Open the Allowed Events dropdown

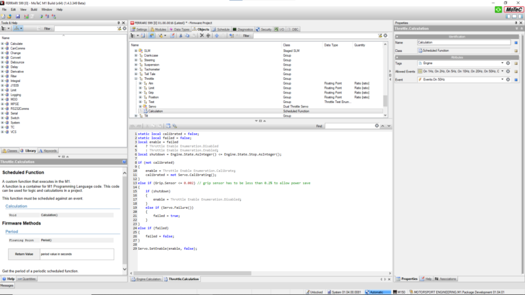click(x=502, y=71)
